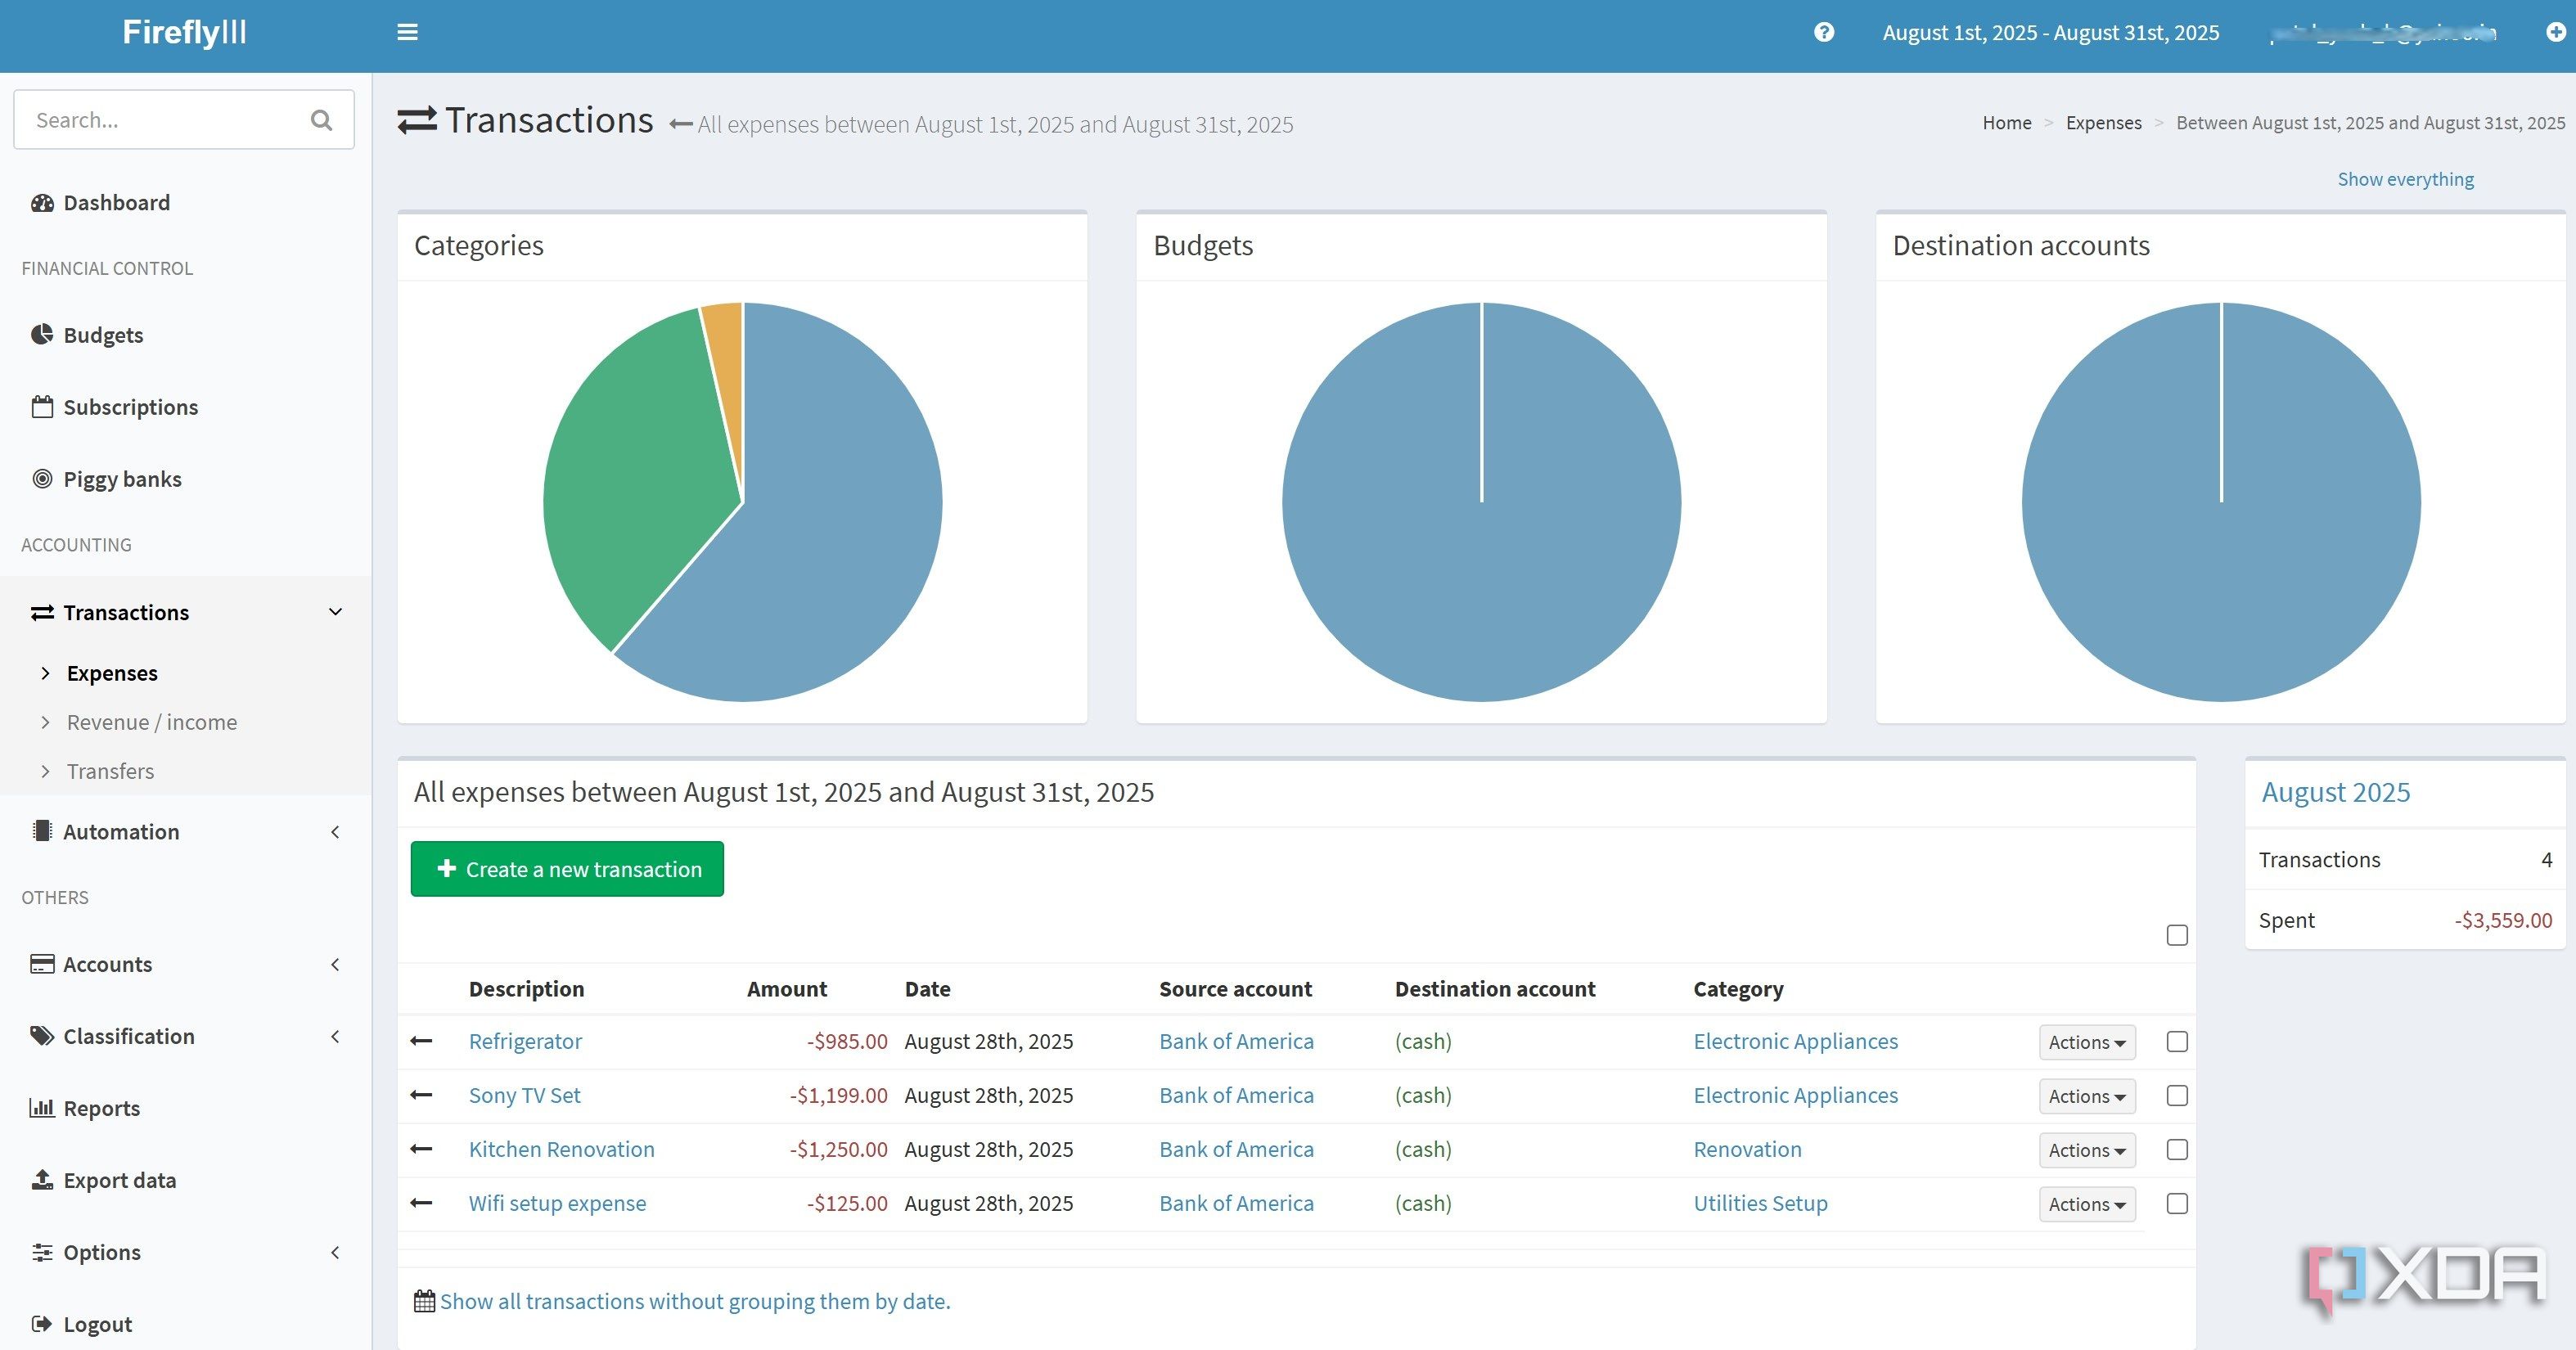Tick the Refrigerator transaction checkbox
2576x1350 pixels.
[x=2177, y=1041]
